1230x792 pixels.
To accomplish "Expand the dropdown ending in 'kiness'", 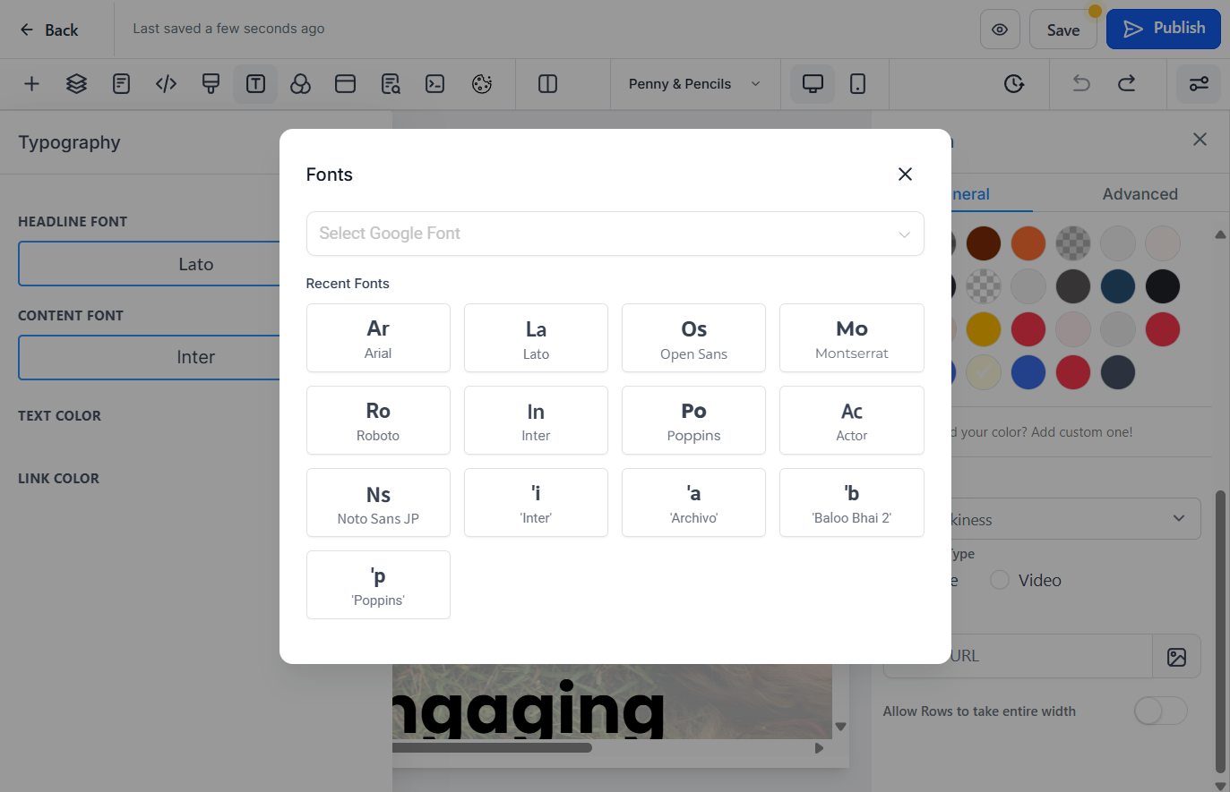I will click(1075, 519).
